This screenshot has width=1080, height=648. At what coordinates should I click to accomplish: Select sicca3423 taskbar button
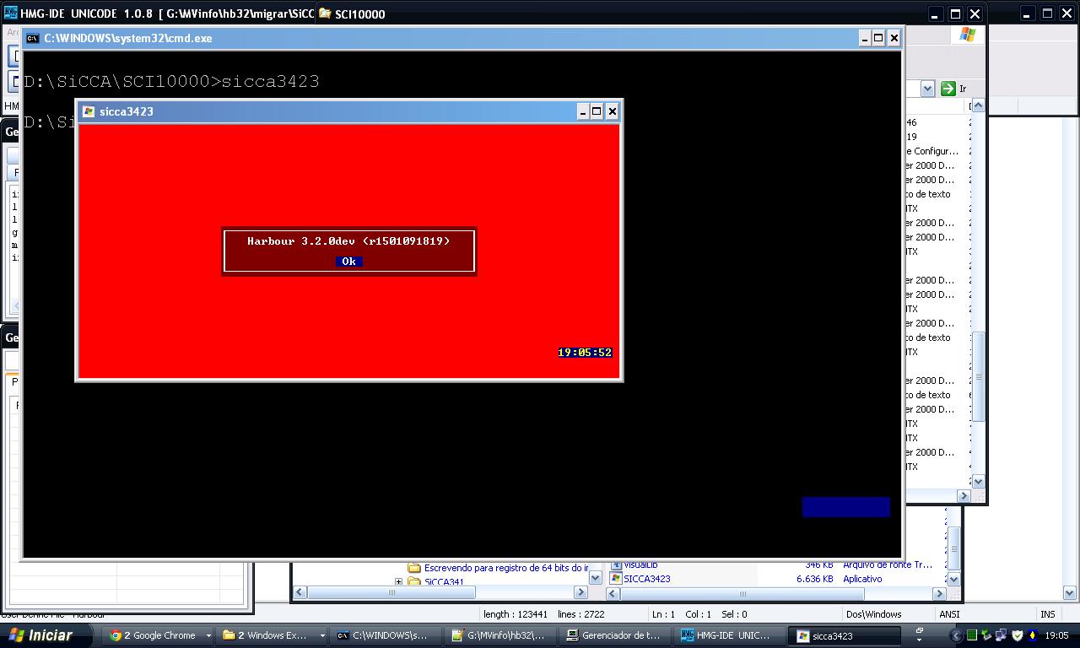click(845, 635)
